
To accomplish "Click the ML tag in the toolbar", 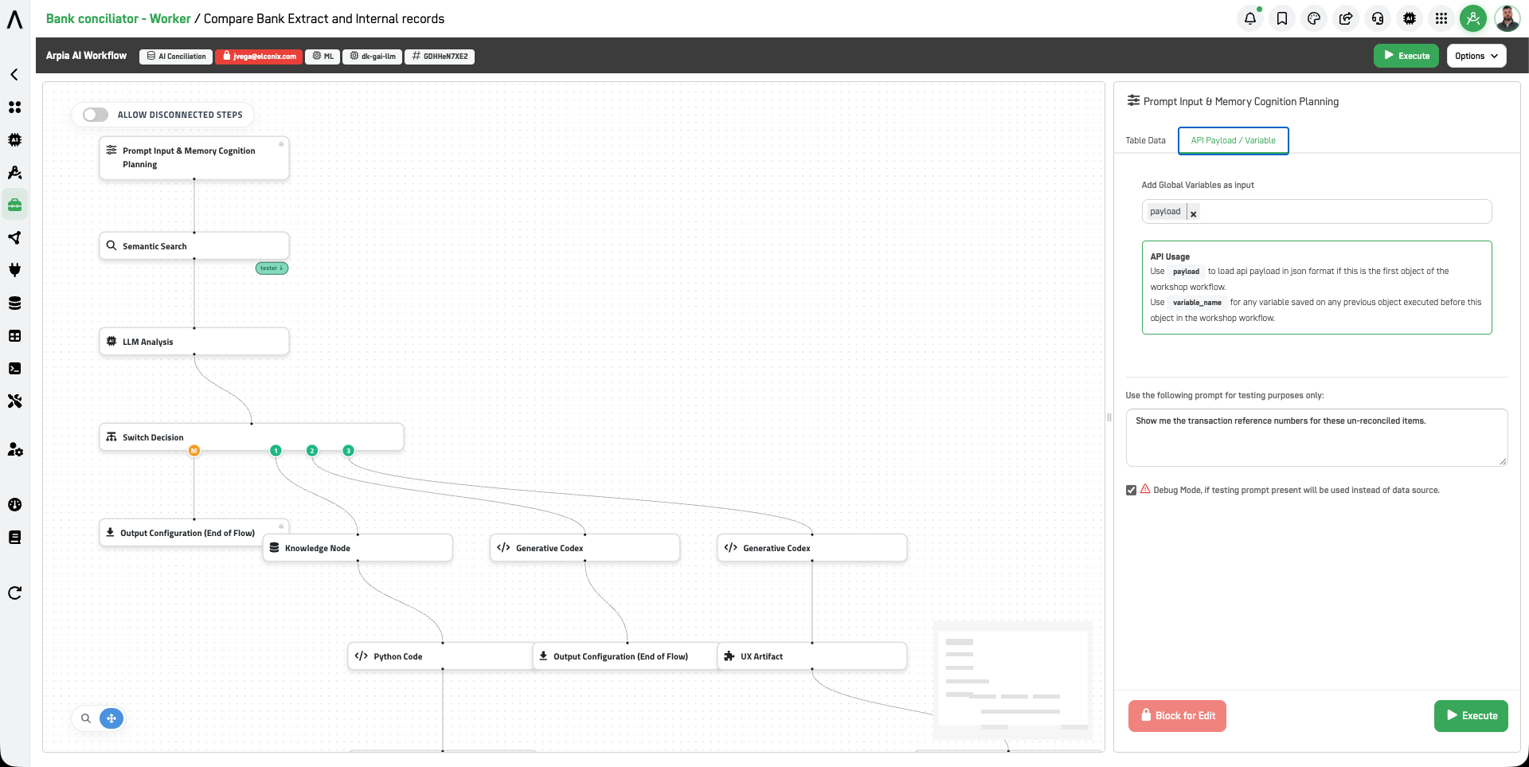I will [x=323, y=57].
